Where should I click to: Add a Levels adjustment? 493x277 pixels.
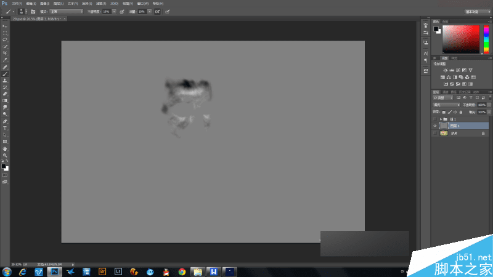coord(452,70)
